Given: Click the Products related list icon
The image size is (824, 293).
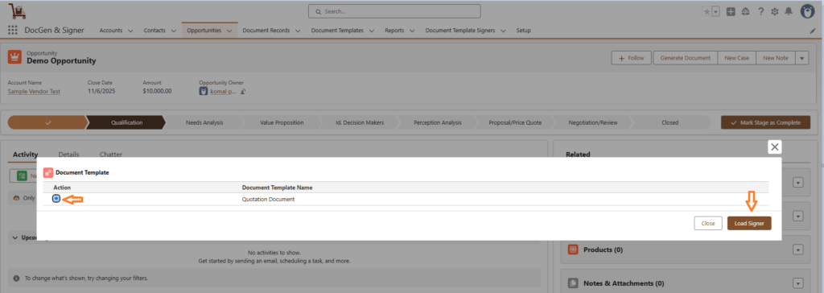Looking at the screenshot, I should (573, 250).
